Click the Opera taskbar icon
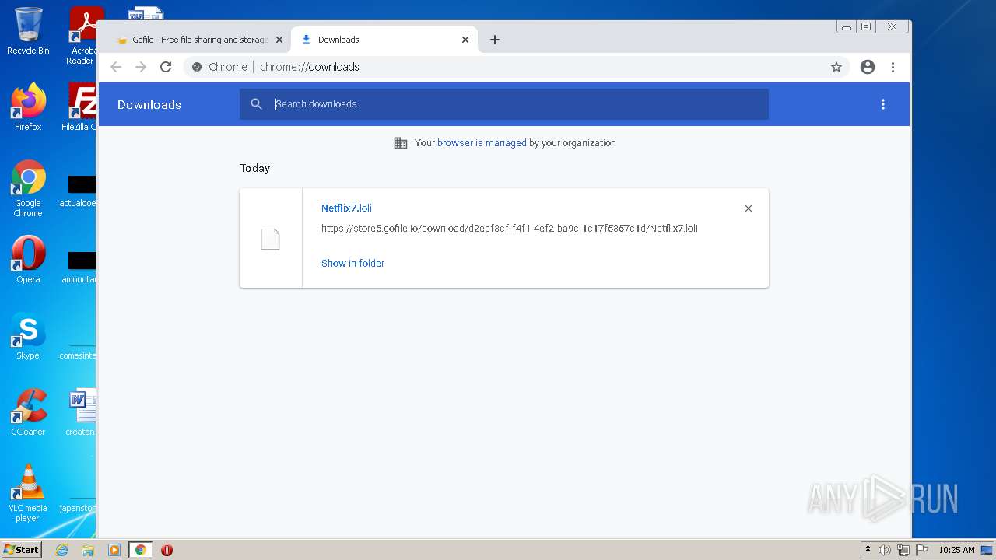This screenshot has height=560, width=996. pos(167,550)
